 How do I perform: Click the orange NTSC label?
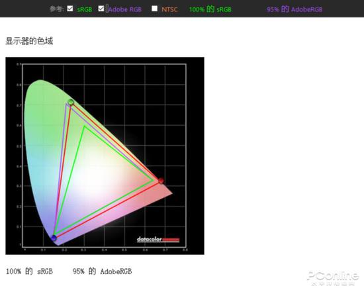tap(169, 9)
